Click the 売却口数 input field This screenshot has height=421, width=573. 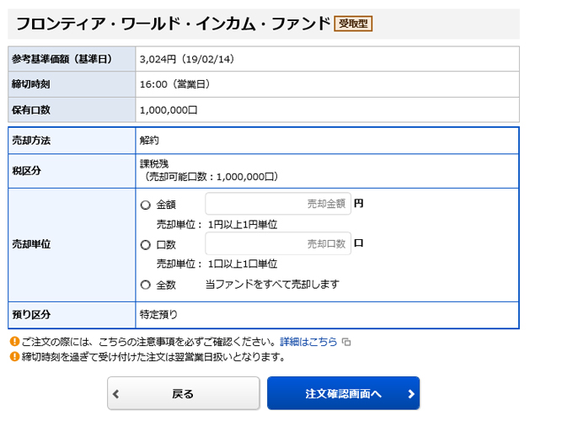[278, 243]
